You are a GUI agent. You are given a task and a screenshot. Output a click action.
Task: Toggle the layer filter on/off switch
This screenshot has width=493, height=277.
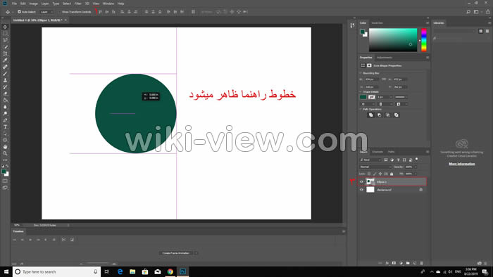(x=417, y=160)
